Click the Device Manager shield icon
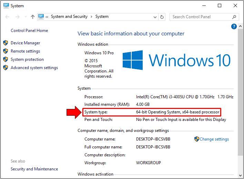Screen dimensions: 244x179 coord(6,43)
